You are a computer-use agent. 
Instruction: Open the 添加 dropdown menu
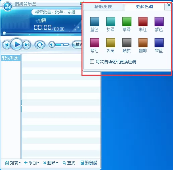(x=32, y=163)
